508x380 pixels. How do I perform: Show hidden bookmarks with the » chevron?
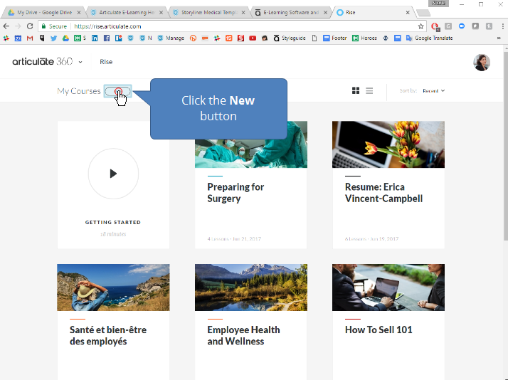(x=499, y=38)
